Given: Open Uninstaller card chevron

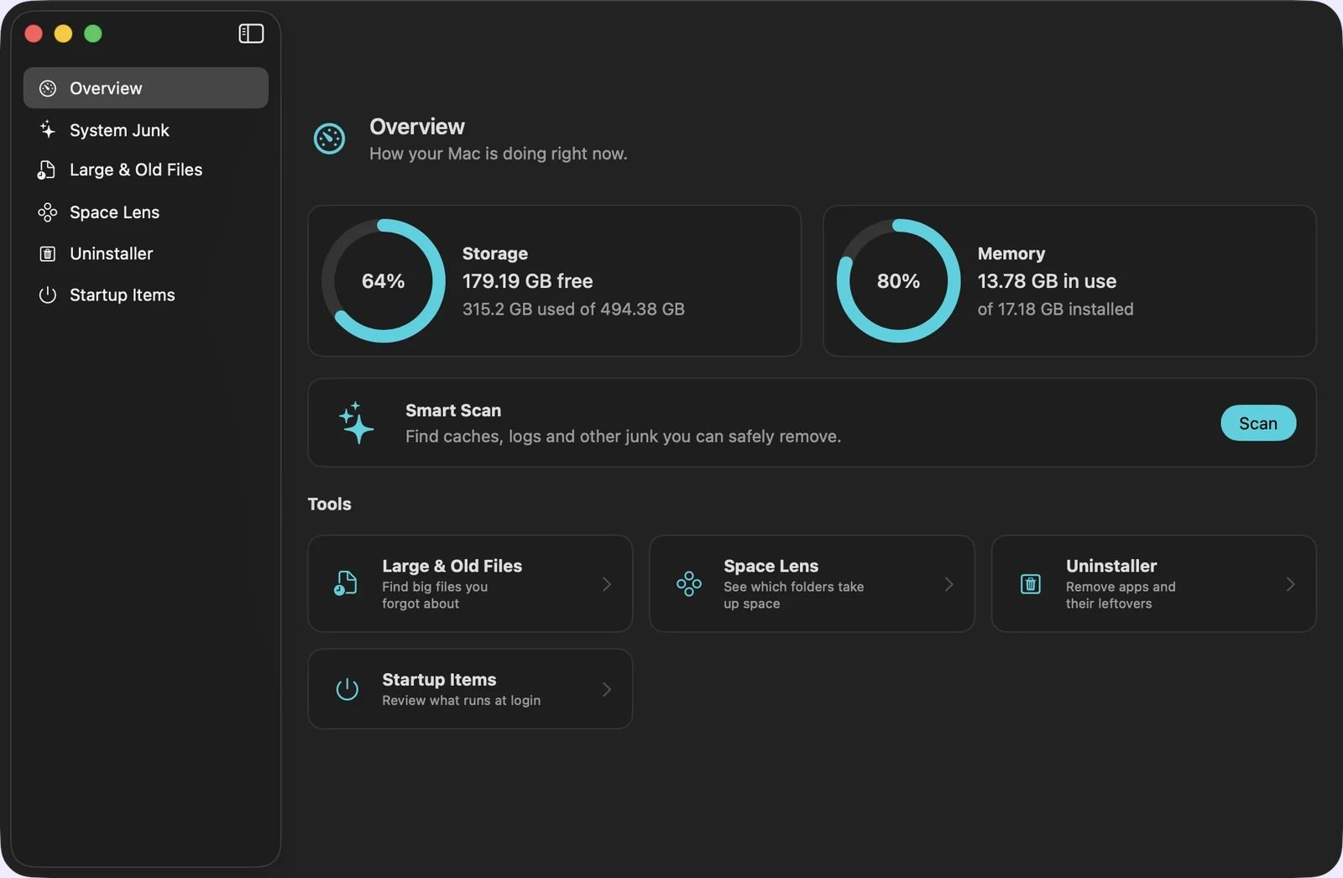Looking at the screenshot, I should point(1290,583).
